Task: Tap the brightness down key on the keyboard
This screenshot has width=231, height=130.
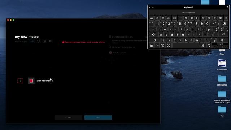Action: 157,18
